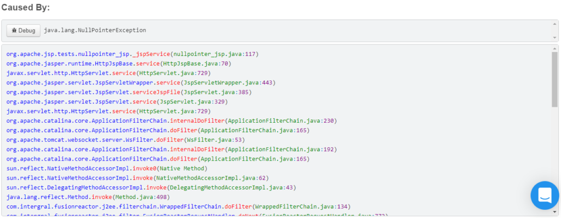Select the NativeMethodAccessorImpl.invoke0 Native Method line
Viewport: 561px width, 218px height.
(107, 168)
